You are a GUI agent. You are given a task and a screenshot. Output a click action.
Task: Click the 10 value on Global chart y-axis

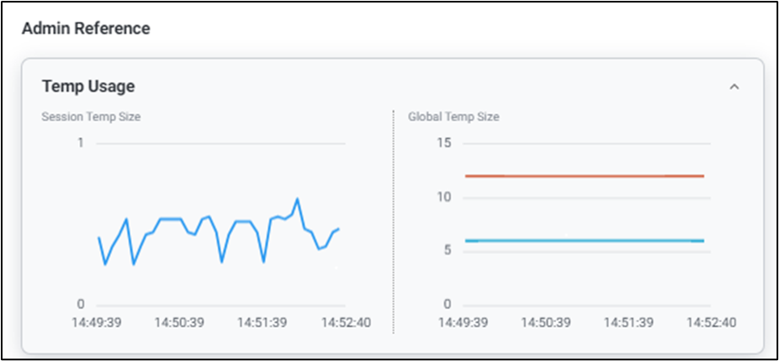pyautogui.click(x=443, y=198)
